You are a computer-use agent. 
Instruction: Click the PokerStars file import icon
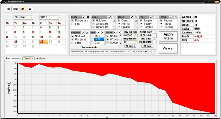click(9, 9)
